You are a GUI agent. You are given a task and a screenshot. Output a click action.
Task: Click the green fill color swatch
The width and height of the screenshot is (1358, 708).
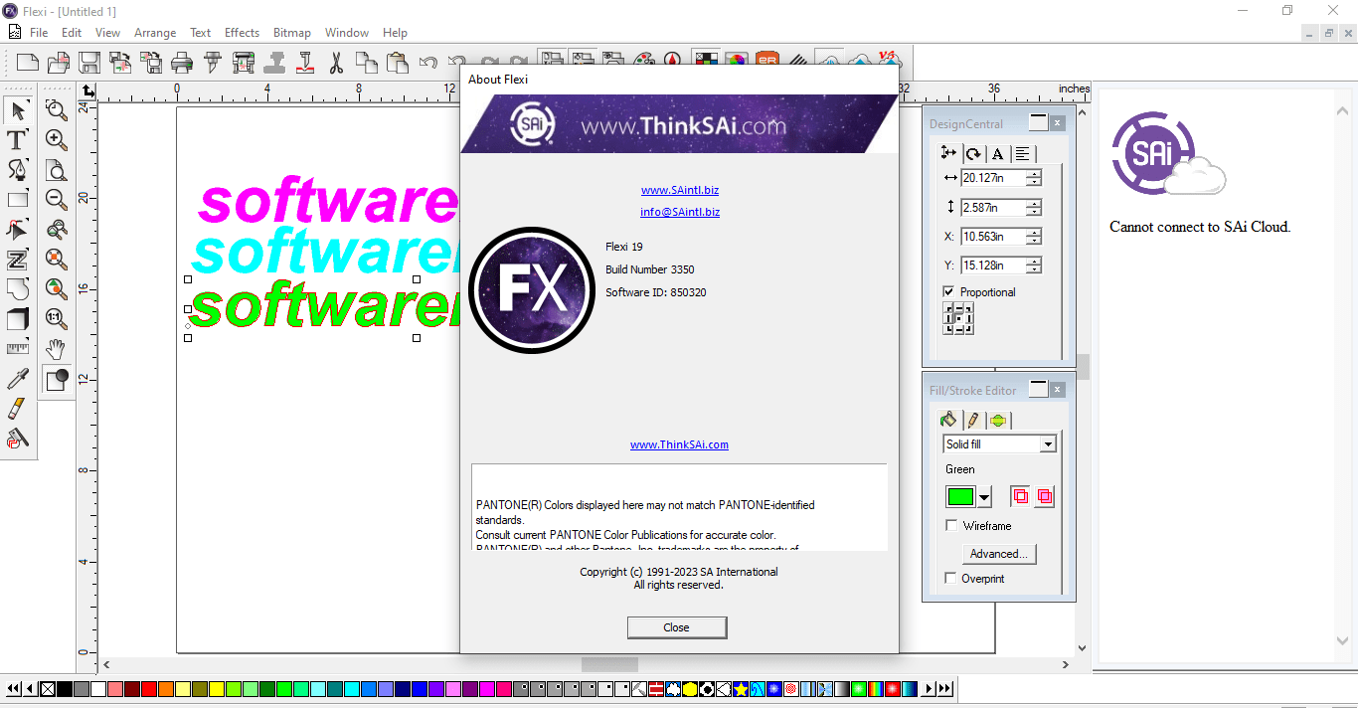point(960,497)
